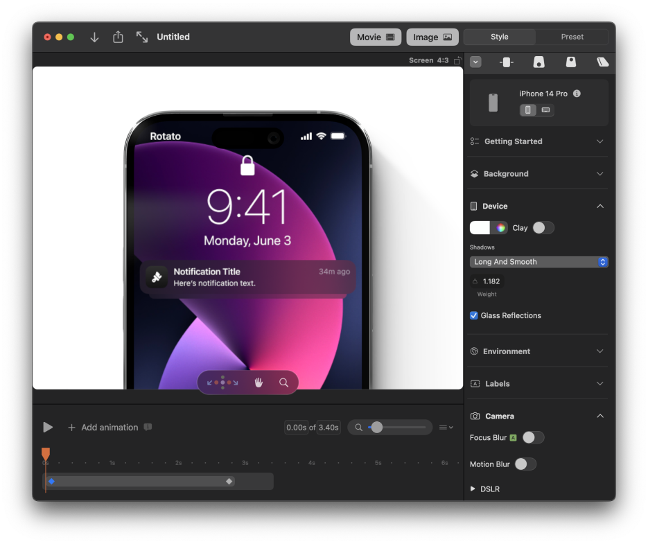Click the timeline zoom magnifier icon

[359, 427]
